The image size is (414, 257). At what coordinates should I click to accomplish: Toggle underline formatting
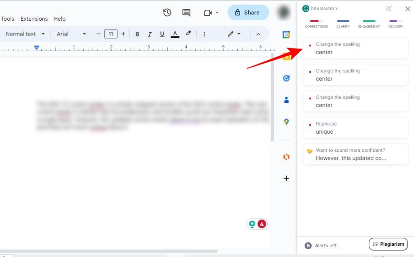162,34
